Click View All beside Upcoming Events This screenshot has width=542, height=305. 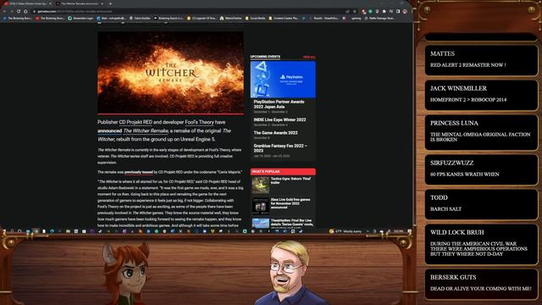point(309,57)
